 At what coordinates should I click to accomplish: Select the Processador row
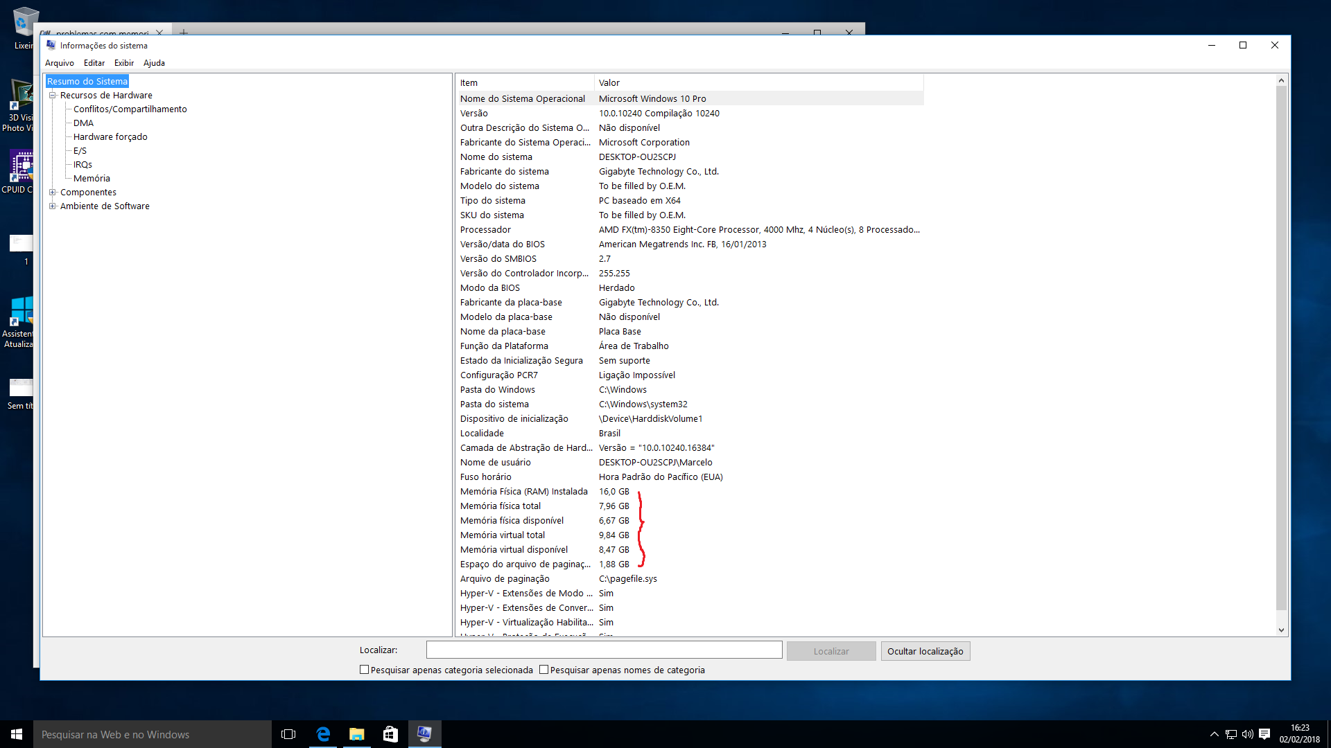click(x=690, y=230)
